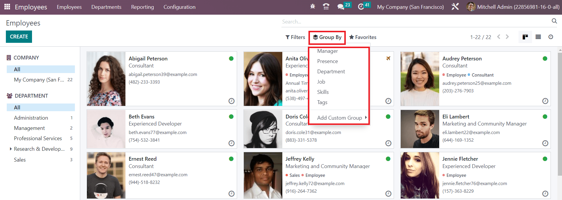Open the Reporting menu

tap(142, 7)
